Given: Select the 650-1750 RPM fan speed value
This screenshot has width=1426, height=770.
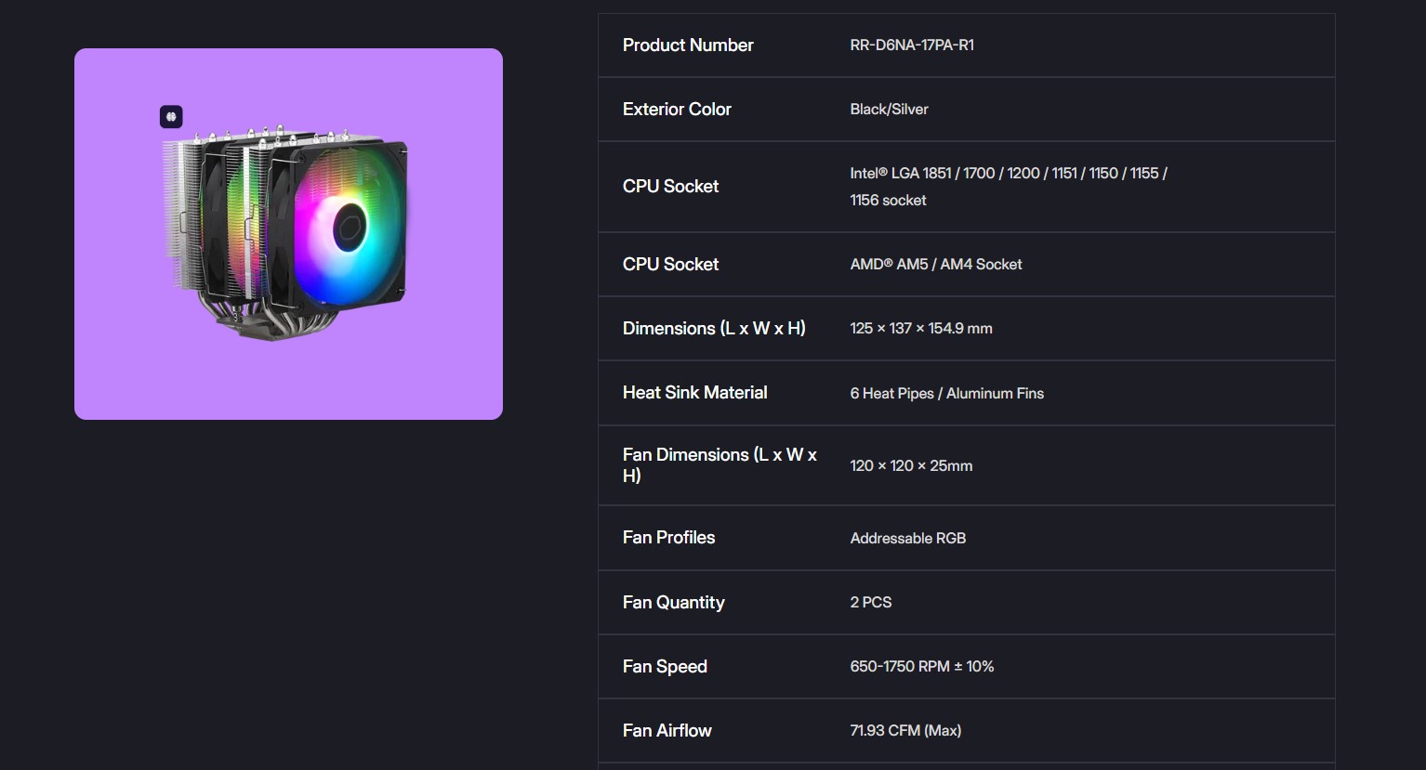Looking at the screenshot, I should [921, 666].
